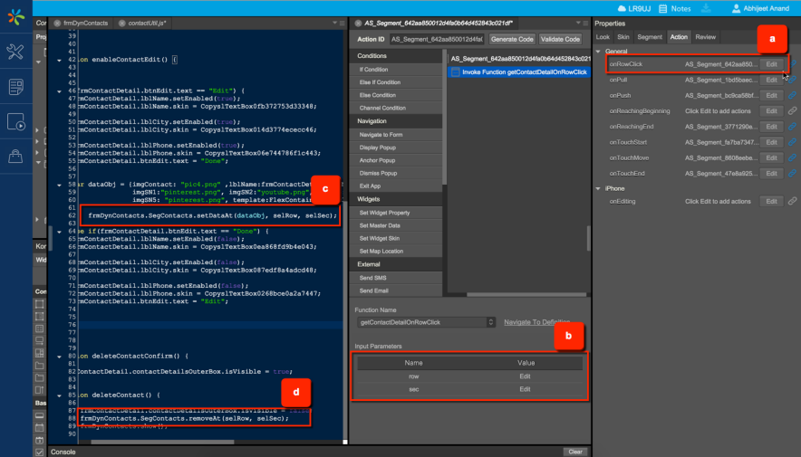Click the action sequence horizontal scrollbar

click(526, 294)
